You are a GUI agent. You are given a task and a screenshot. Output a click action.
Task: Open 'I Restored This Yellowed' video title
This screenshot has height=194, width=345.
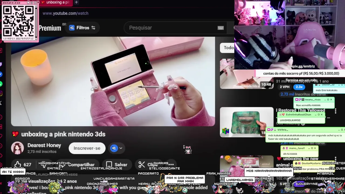[300, 110]
